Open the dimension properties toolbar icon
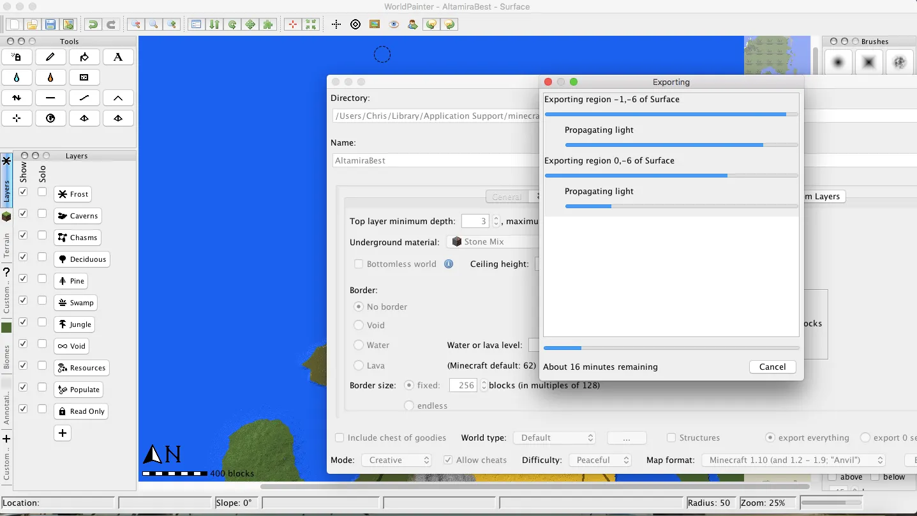 [196, 24]
